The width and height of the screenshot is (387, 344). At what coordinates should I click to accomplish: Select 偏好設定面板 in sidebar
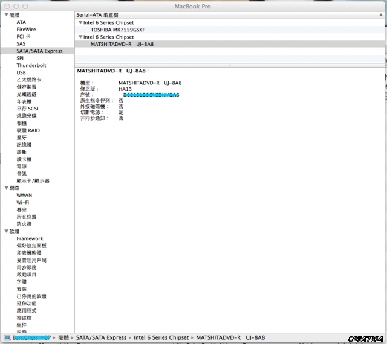[31, 246]
